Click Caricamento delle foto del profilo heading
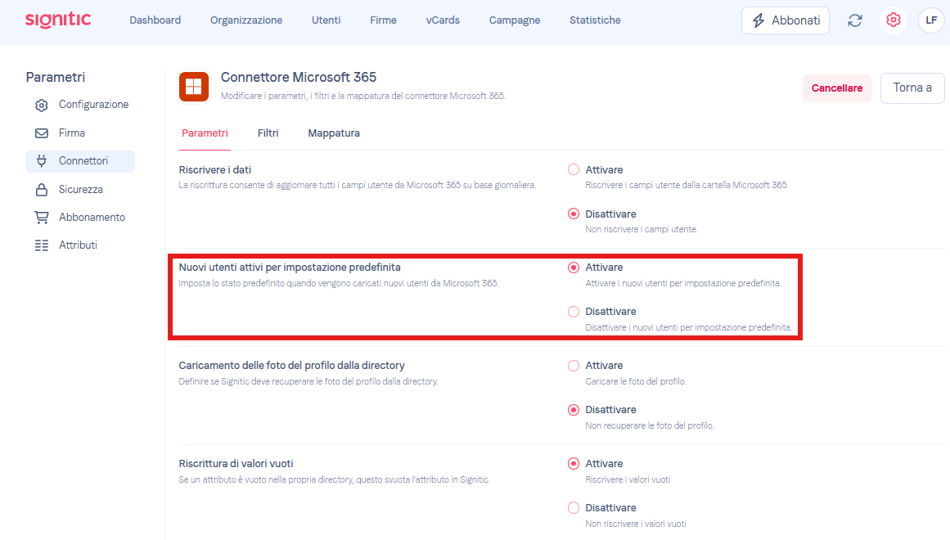The height and width of the screenshot is (540, 950). (x=291, y=366)
